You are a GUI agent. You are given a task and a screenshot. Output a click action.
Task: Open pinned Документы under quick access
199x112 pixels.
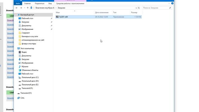pos(26,26)
